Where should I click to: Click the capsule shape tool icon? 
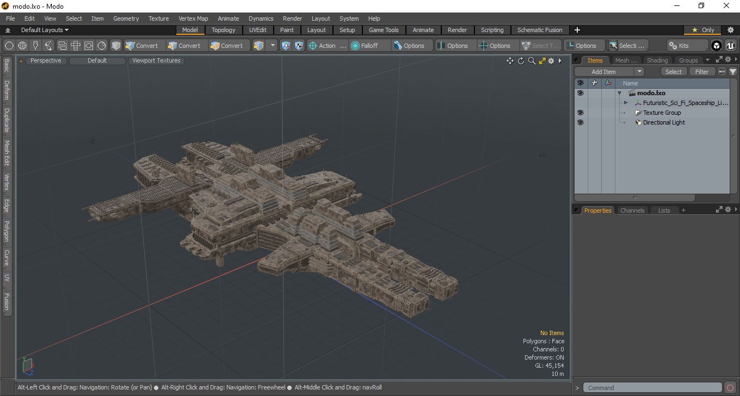(62, 46)
